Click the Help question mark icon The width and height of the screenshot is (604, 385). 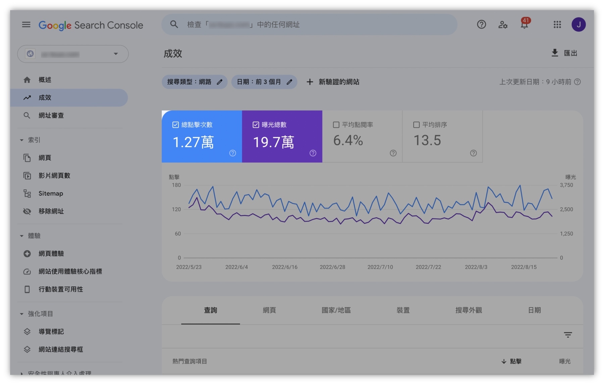481,24
